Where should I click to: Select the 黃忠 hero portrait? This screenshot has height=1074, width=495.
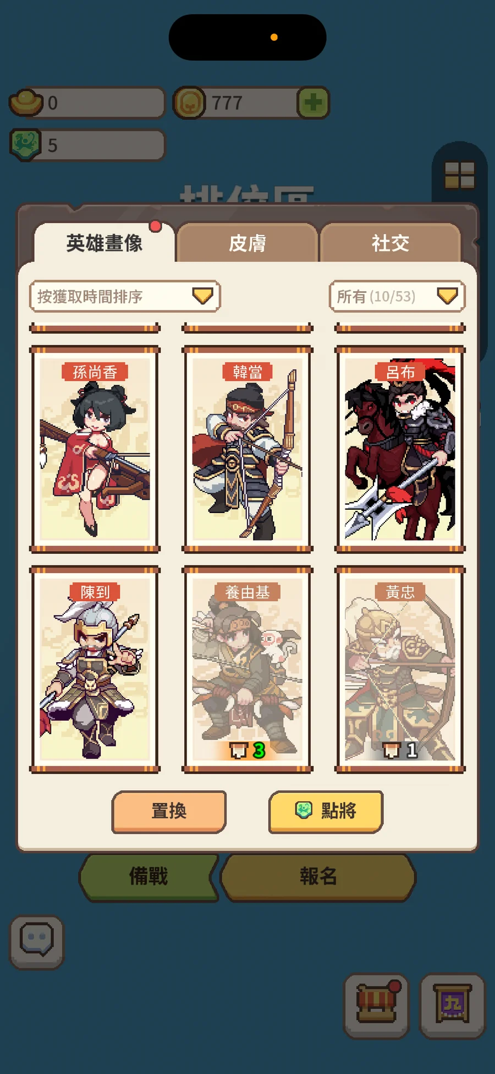click(x=400, y=669)
